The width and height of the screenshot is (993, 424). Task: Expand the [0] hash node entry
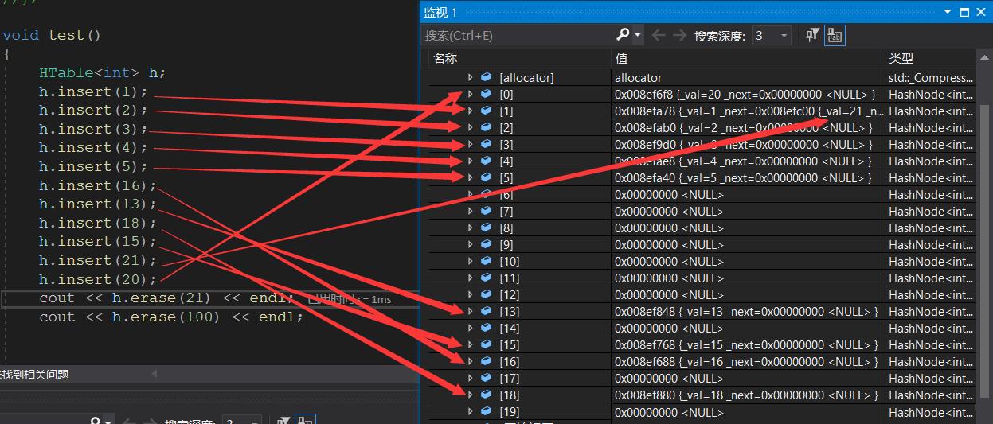[x=470, y=95]
